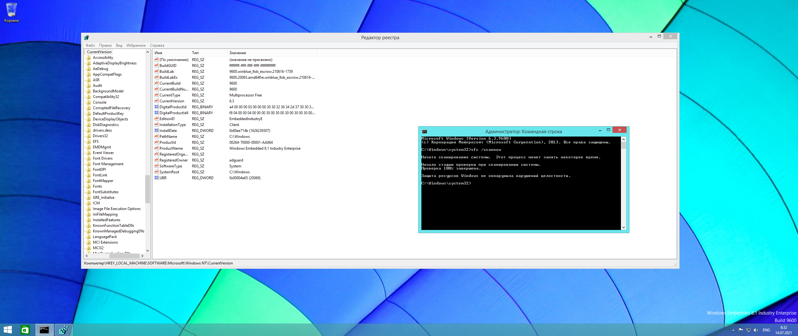Open the Windows Start button
The image size is (798, 336).
coord(7,330)
